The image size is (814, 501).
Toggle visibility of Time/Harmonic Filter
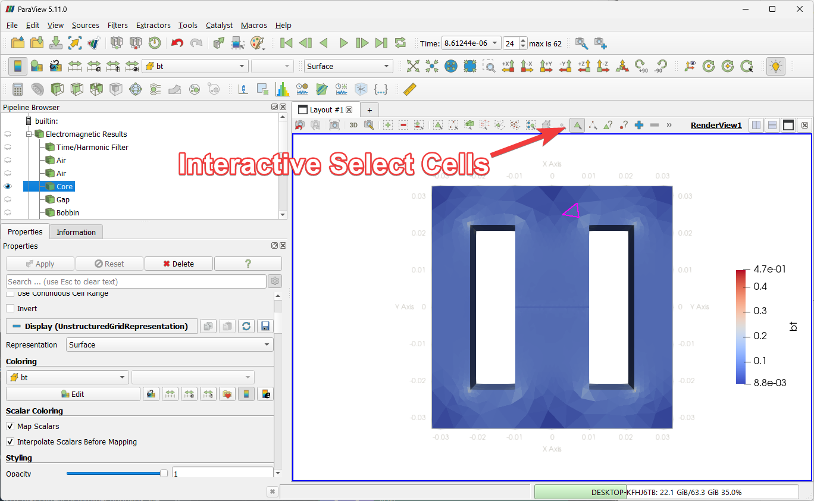pos(8,147)
